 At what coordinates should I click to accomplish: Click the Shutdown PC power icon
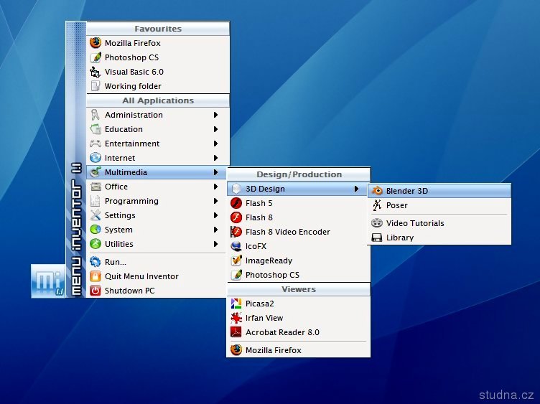[x=96, y=291]
